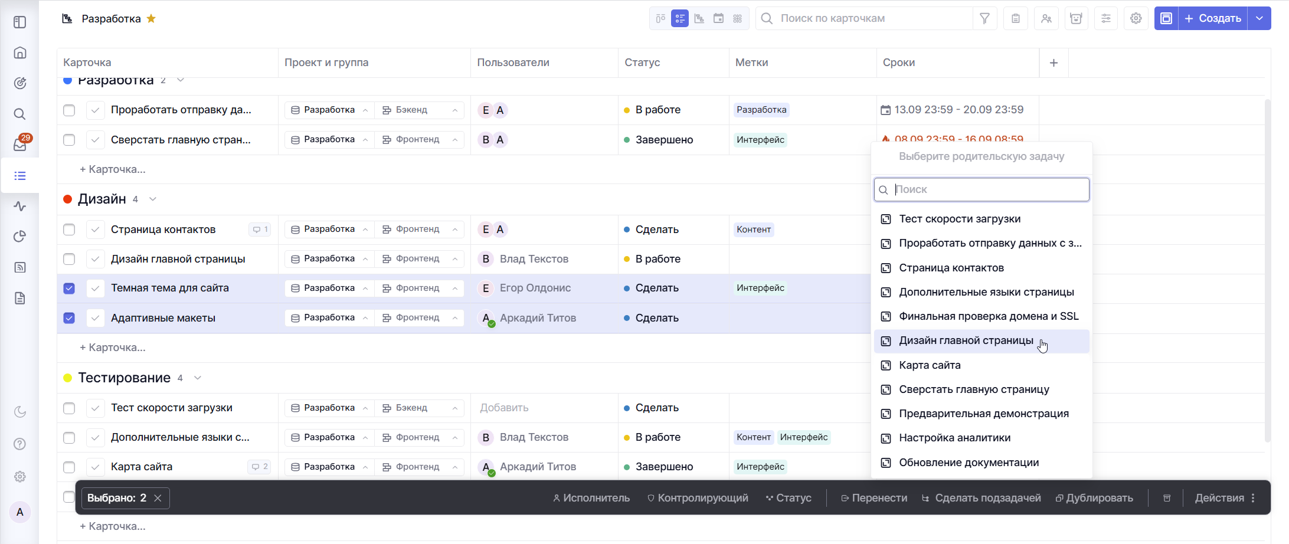
Task: Click the home icon in sidebar
Action: (20, 53)
